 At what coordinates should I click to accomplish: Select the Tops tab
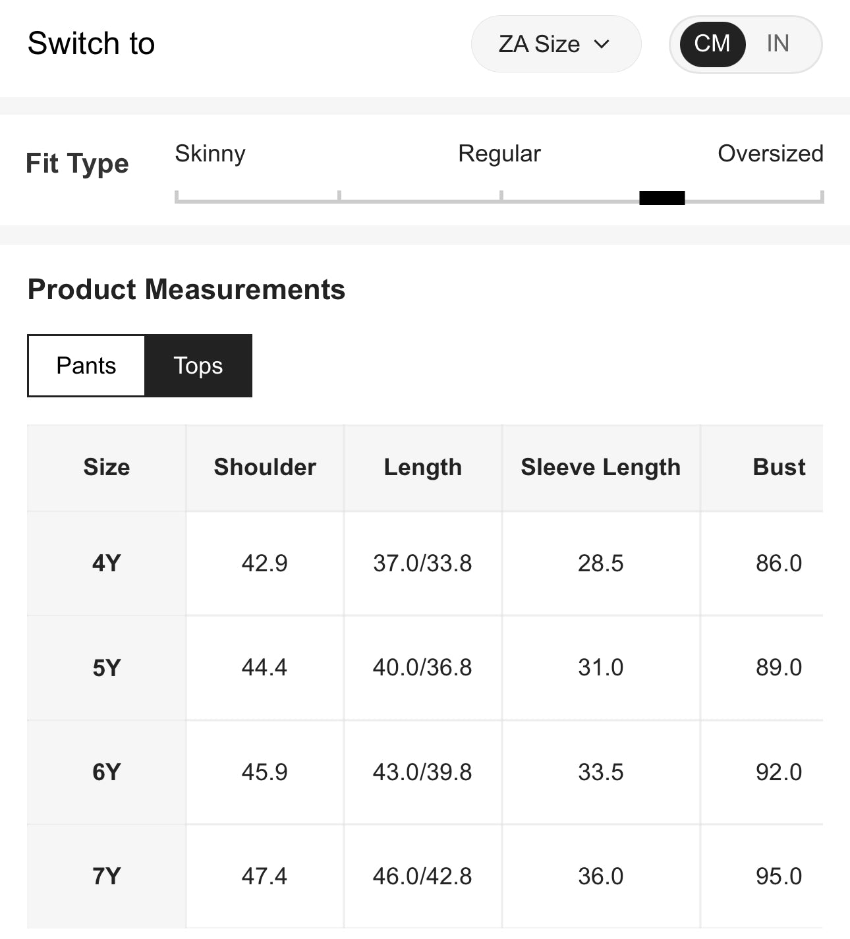[x=198, y=366]
